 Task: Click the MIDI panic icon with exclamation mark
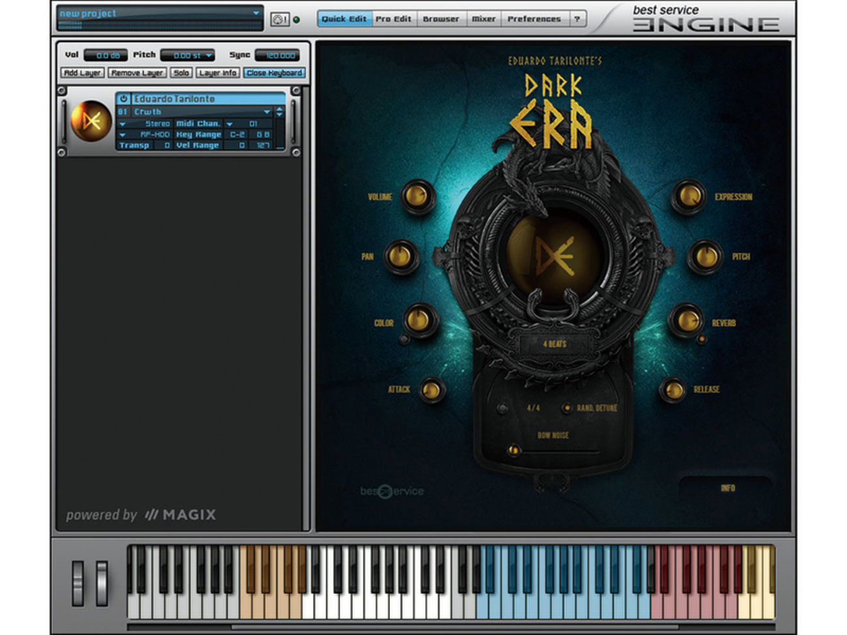click(x=280, y=20)
